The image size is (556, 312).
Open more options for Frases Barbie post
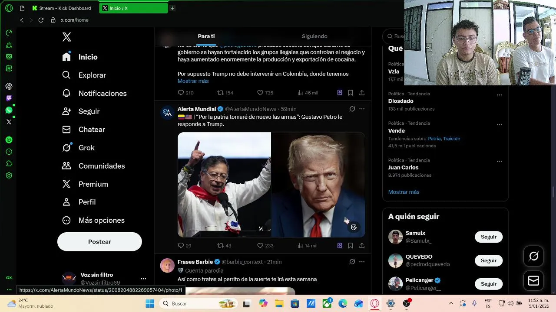[362, 262]
